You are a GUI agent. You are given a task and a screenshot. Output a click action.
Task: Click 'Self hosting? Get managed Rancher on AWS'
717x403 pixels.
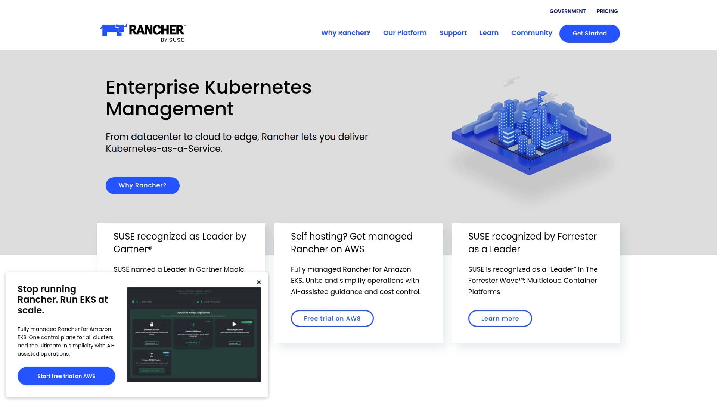(x=351, y=243)
